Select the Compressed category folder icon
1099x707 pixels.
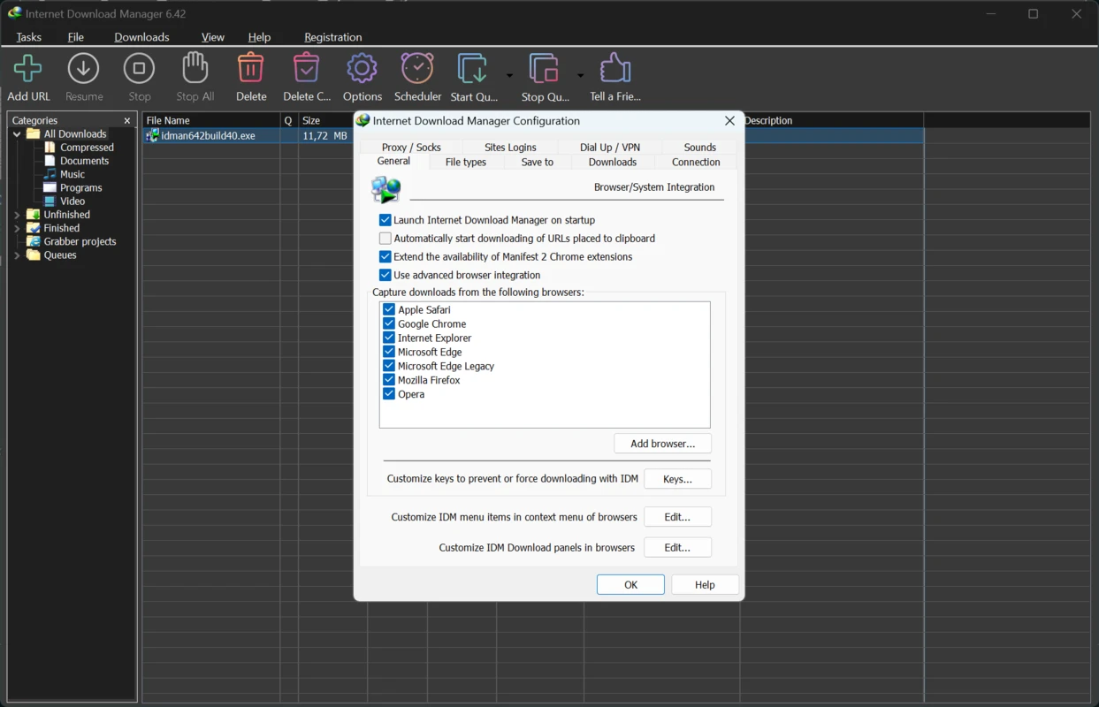(50, 148)
